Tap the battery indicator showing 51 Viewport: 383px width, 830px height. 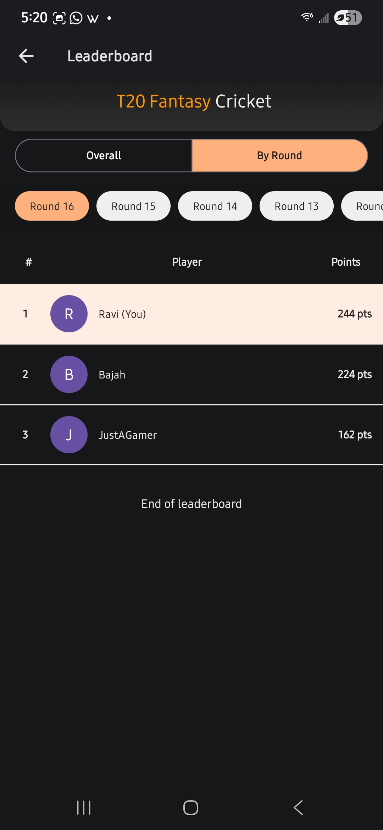click(348, 18)
